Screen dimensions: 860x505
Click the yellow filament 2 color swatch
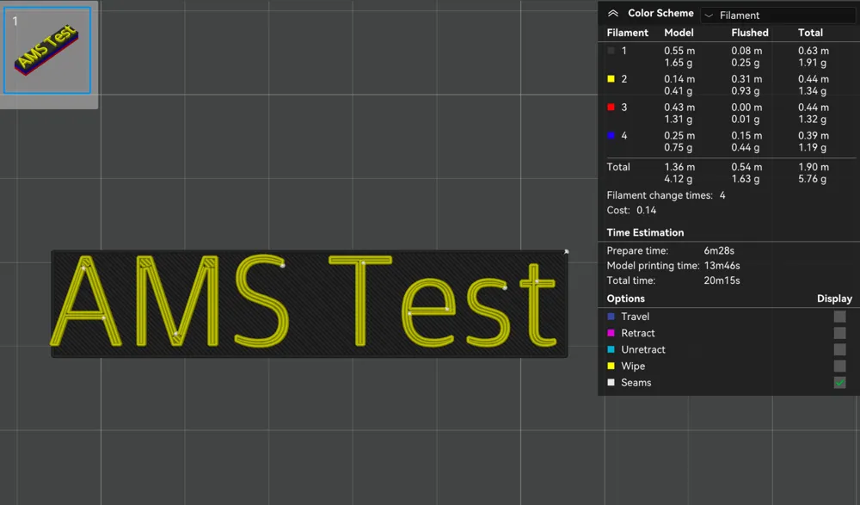point(610,79)
